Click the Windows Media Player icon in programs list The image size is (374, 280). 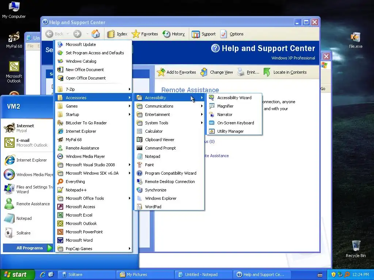60,156
